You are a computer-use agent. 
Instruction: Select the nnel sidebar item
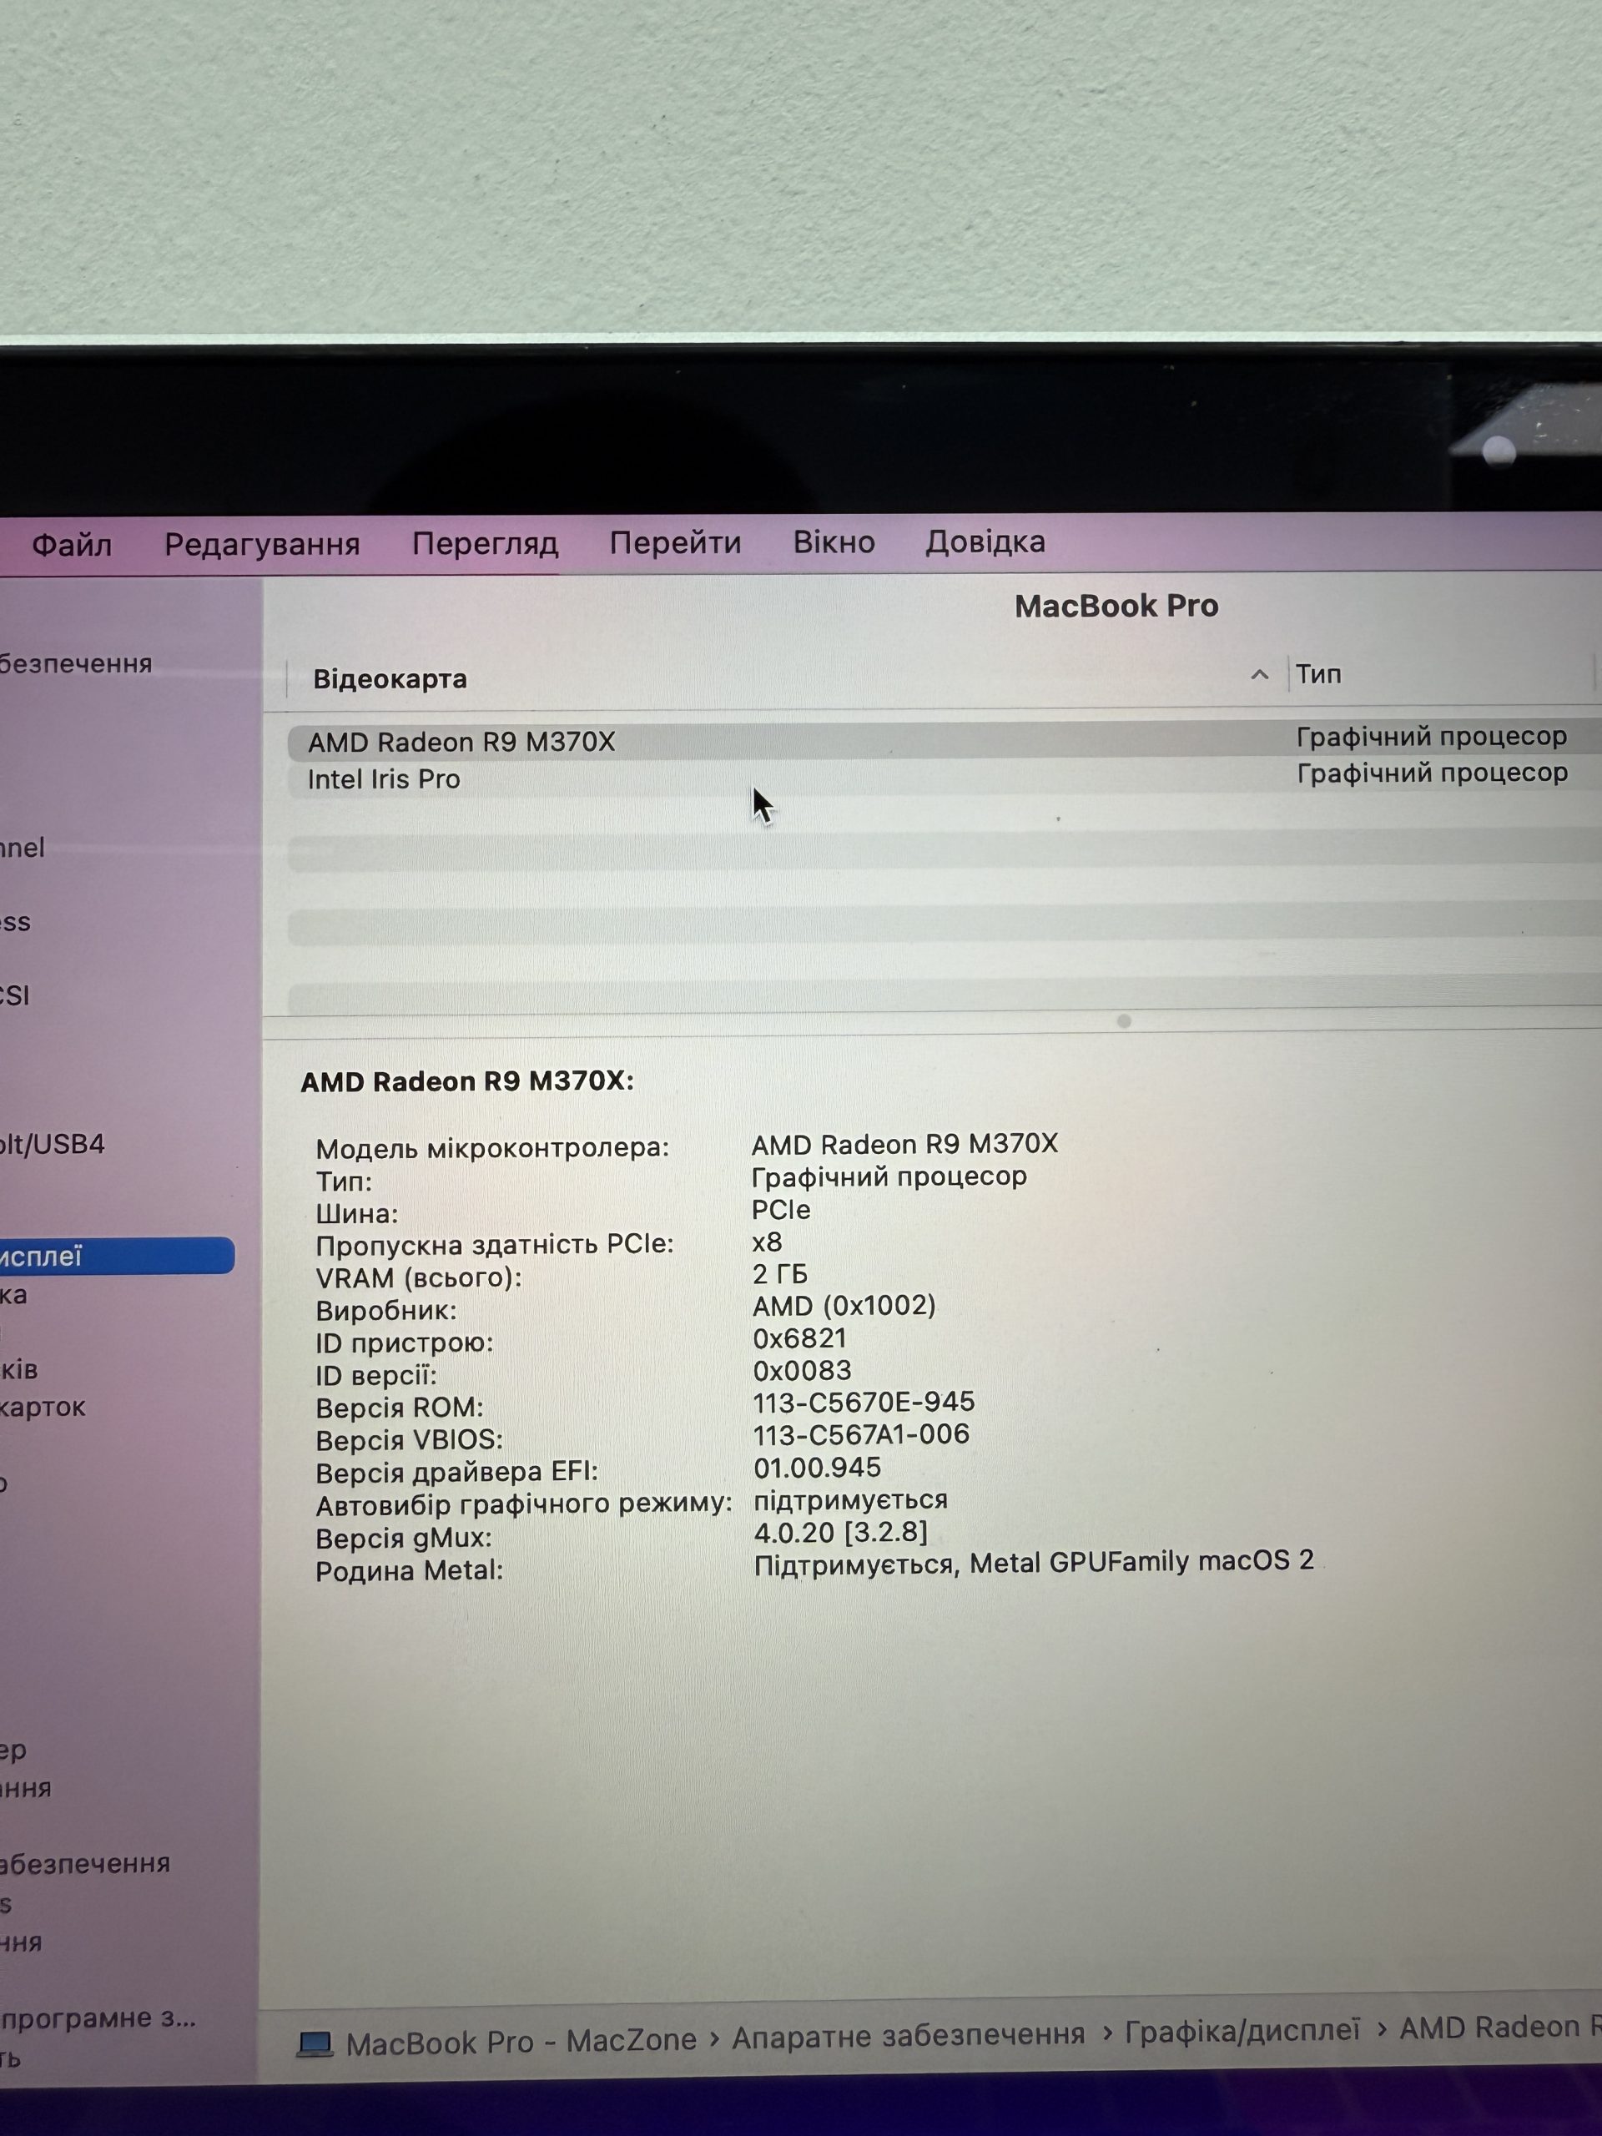pyautogui.click(x=23, y=848)
